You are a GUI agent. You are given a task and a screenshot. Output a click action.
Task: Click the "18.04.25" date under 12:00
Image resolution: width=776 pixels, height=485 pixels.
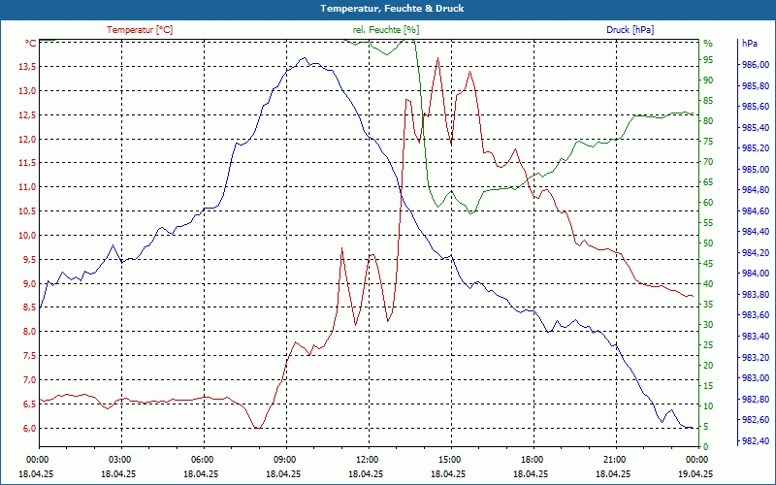coord(367,473)
